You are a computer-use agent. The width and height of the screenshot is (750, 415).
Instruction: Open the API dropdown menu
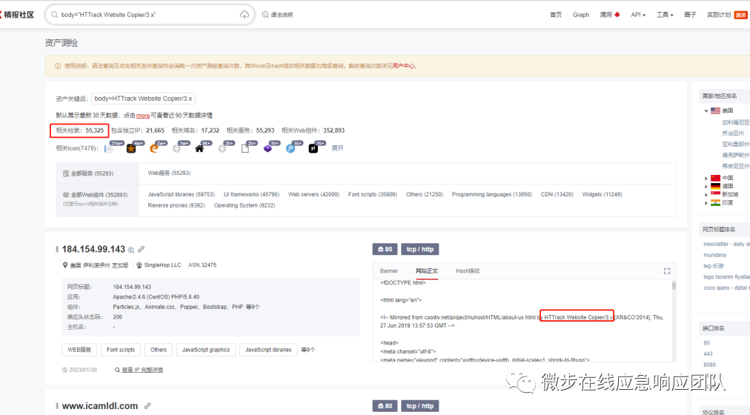638,15
